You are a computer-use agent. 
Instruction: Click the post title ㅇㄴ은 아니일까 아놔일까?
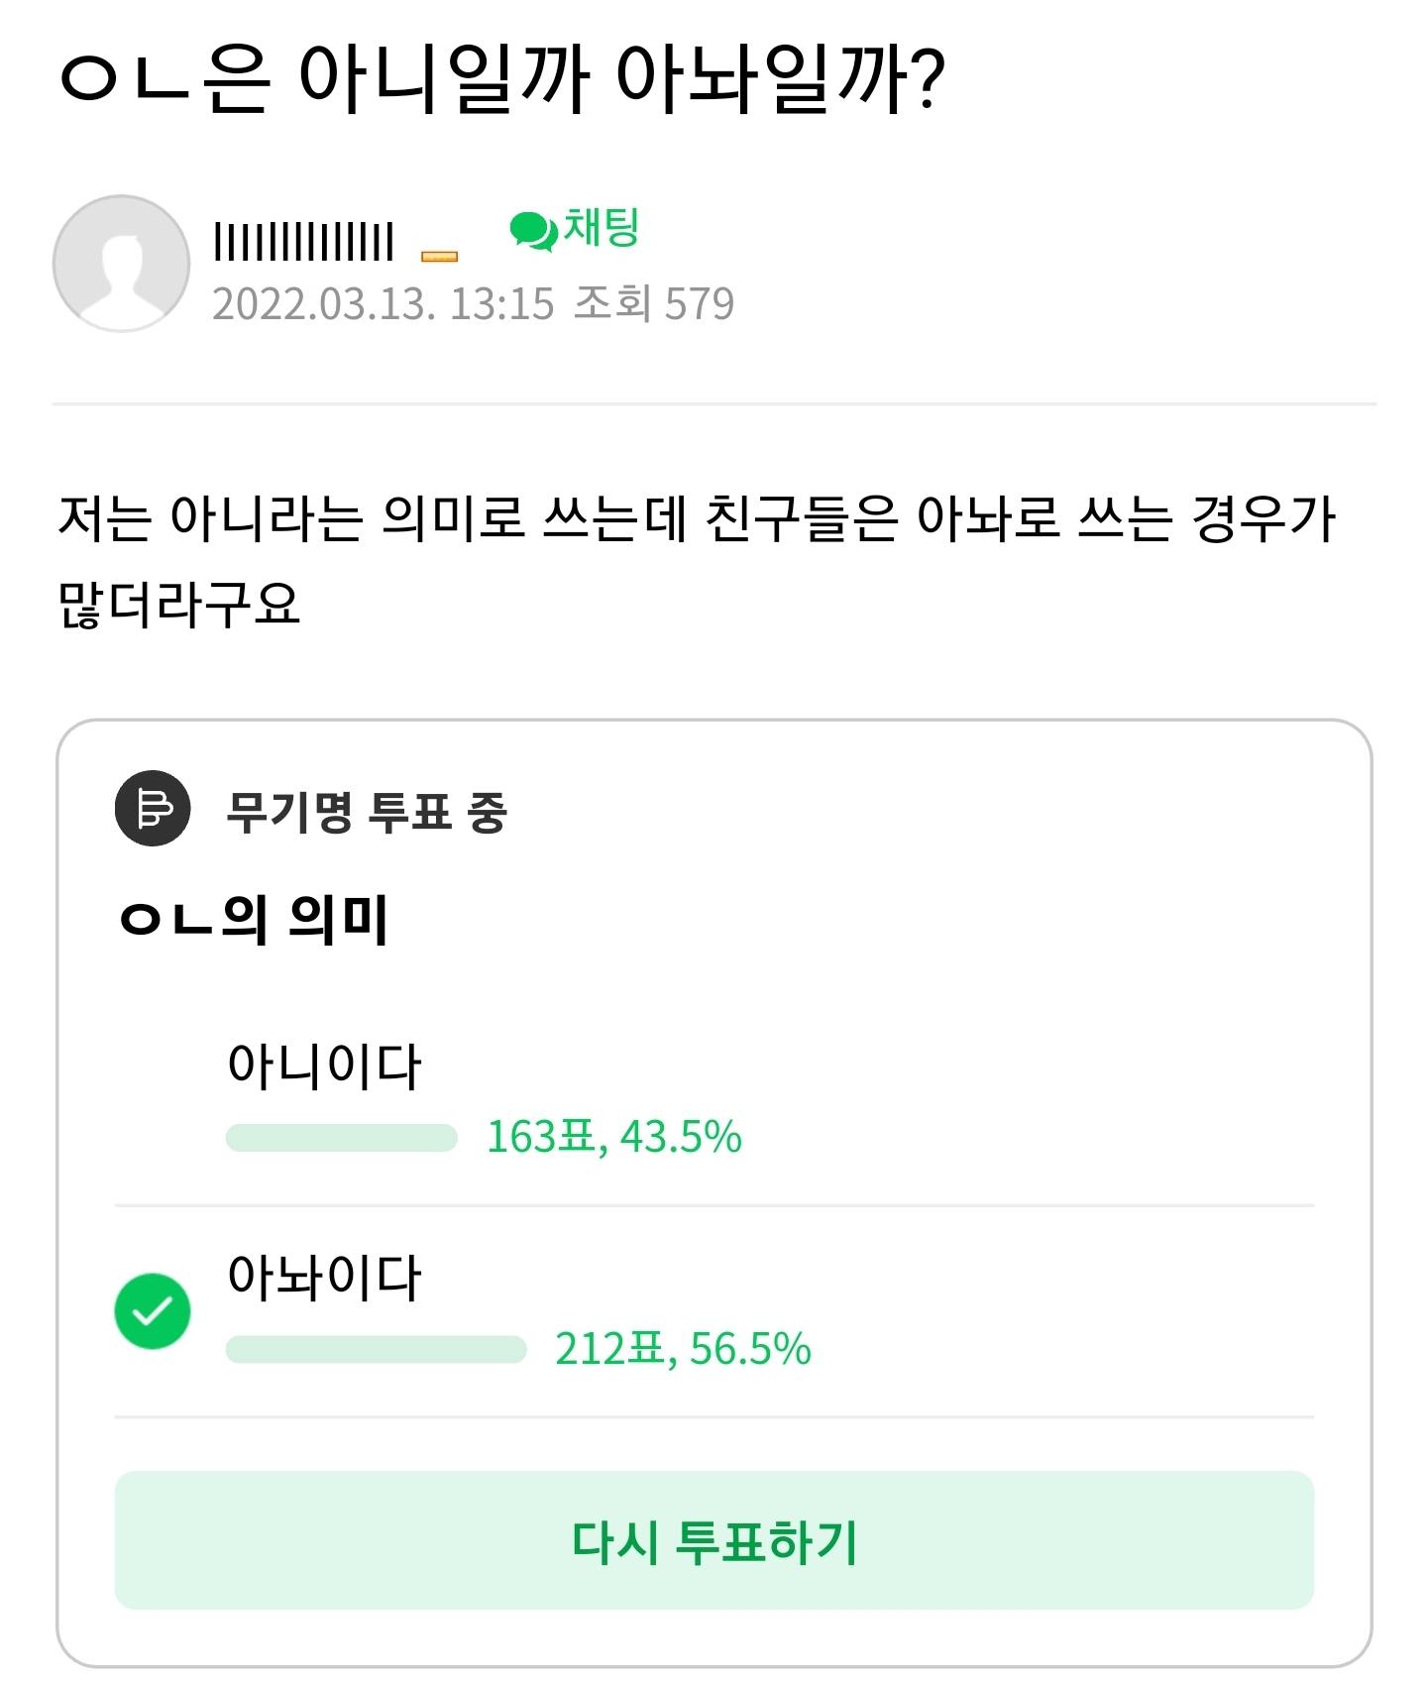[501, 79]
